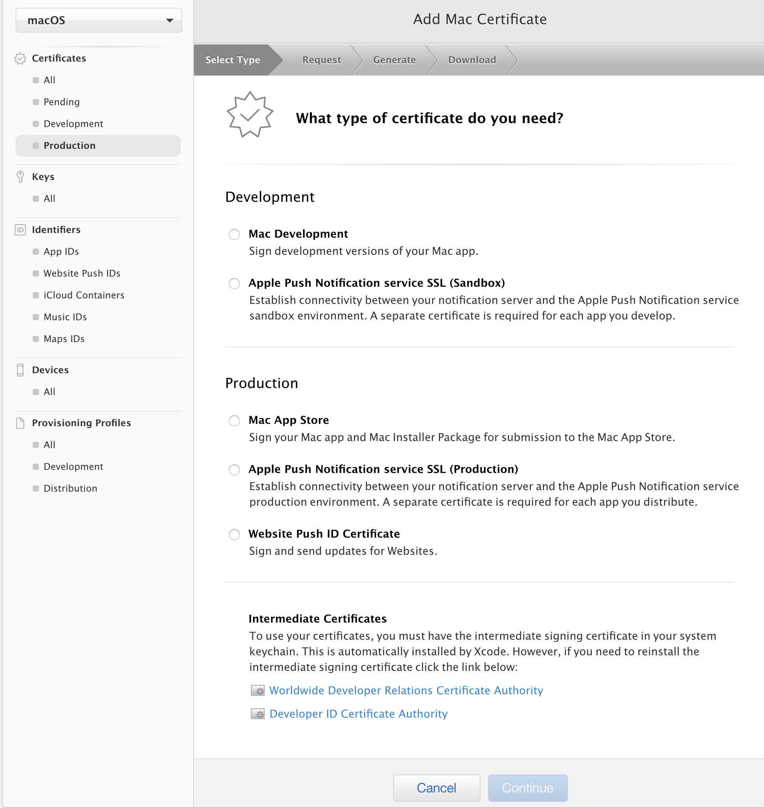
Task: Click the Identifiers section heading
Action: pos(56,230)
